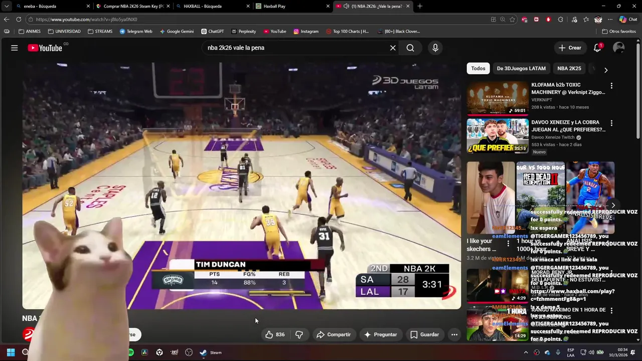Viewport: 642px width, 361px height.
Task: Open the tab actions dropdown menu
Action: (7, 6)
